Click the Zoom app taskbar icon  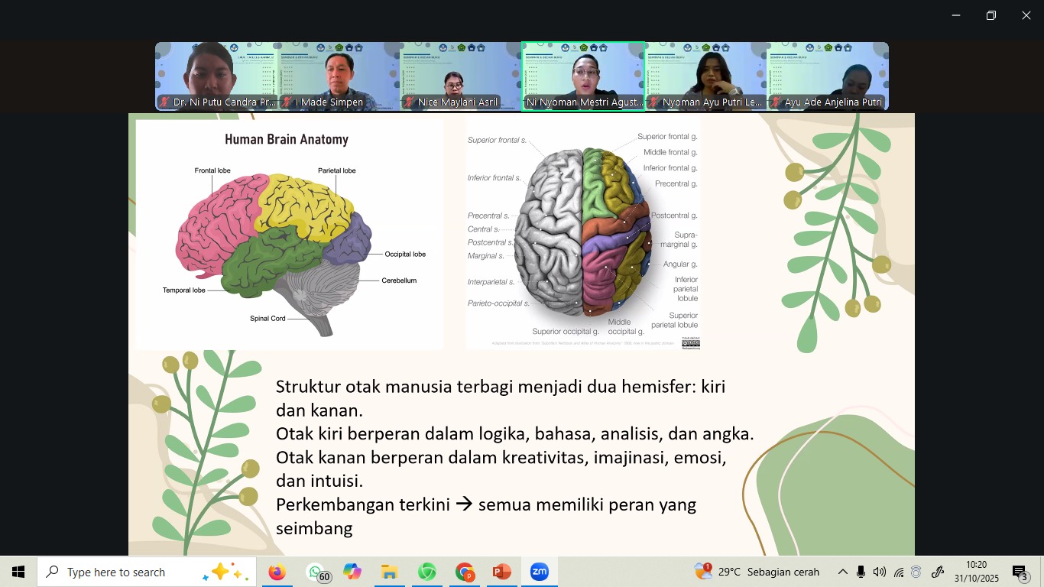(540, 572)
